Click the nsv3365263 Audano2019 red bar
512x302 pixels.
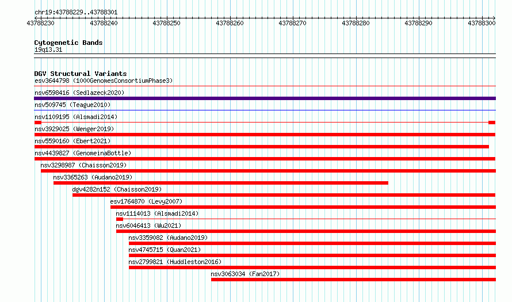221,183
